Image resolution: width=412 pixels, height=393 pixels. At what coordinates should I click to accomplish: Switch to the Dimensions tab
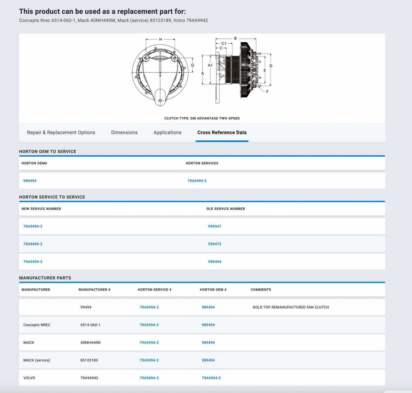pyautogui.click(x=124, y=133)
